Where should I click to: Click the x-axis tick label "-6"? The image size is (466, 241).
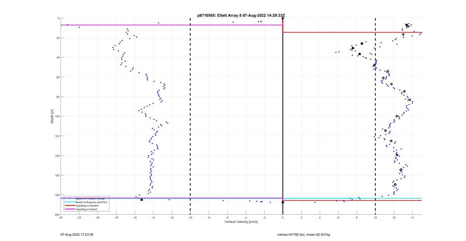pos(227,217)
